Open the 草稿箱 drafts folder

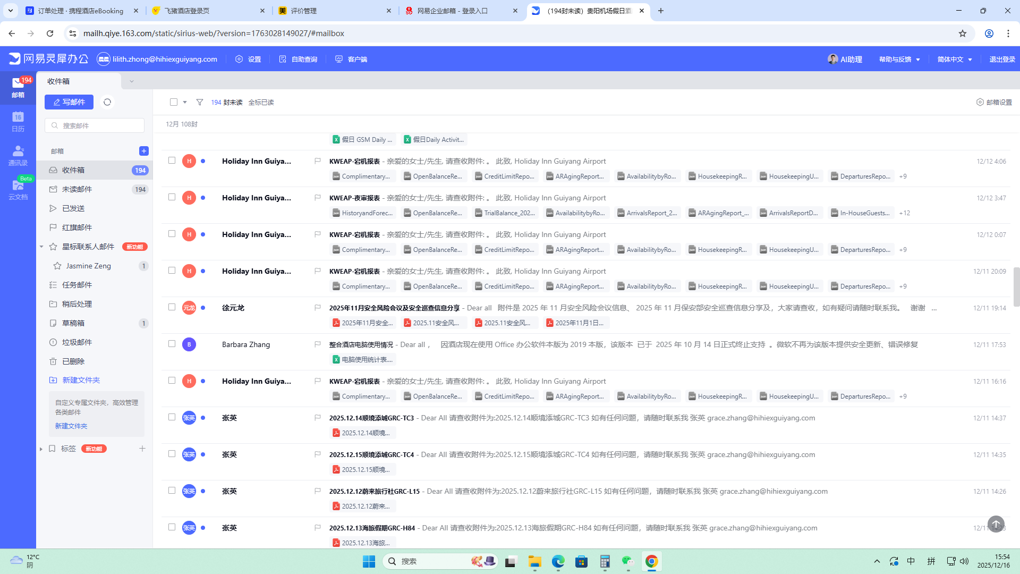point(73,323)
